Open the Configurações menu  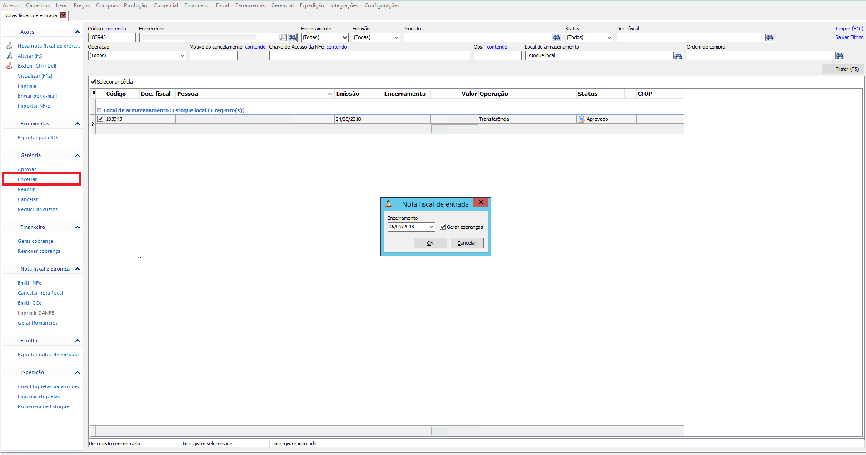click(x=382, y=5)
